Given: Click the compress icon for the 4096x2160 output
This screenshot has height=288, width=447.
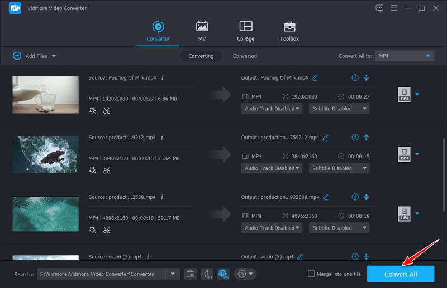Looking at the screenshot, I should (x=367, y=197).
